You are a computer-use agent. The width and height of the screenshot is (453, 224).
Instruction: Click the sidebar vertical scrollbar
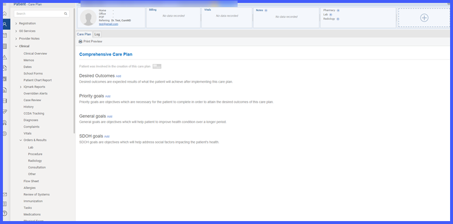(x=74, y=71)
